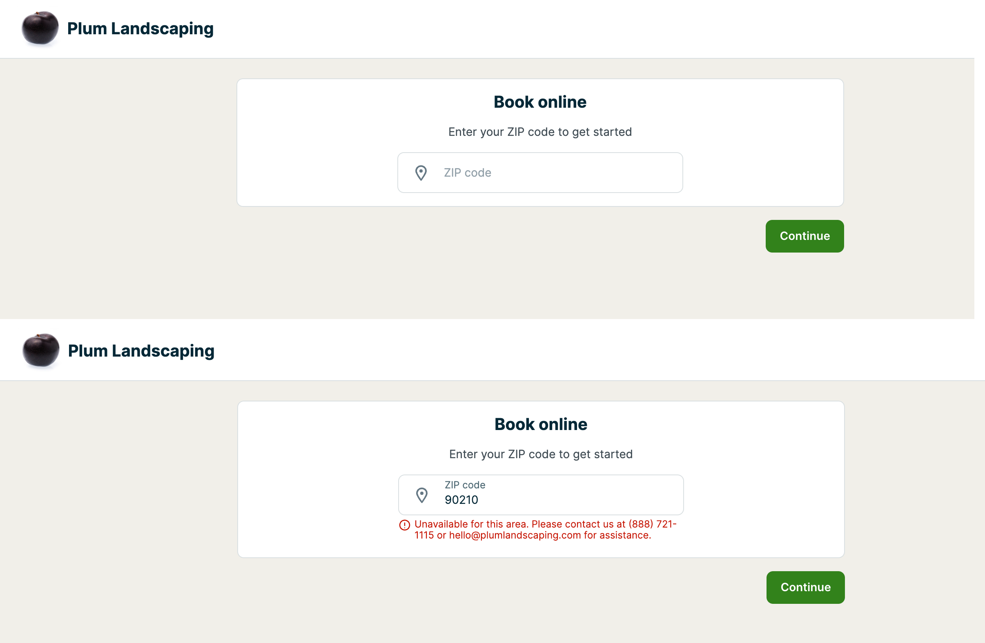The height and width of the screenshot is (643, 985).
Task: Click the Plum Landscaping title above the 90210 form
Action: point(141,350)
